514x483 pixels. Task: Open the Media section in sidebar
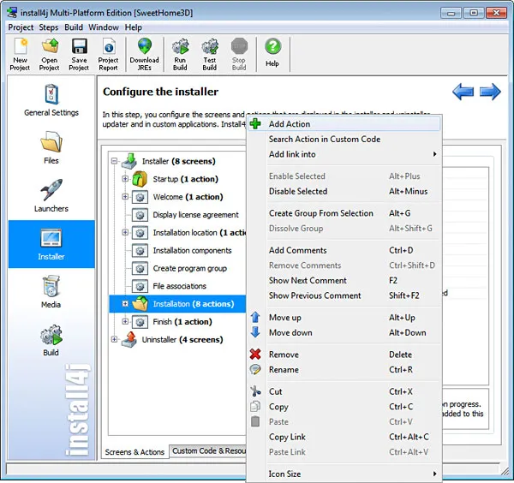(51, 292)
